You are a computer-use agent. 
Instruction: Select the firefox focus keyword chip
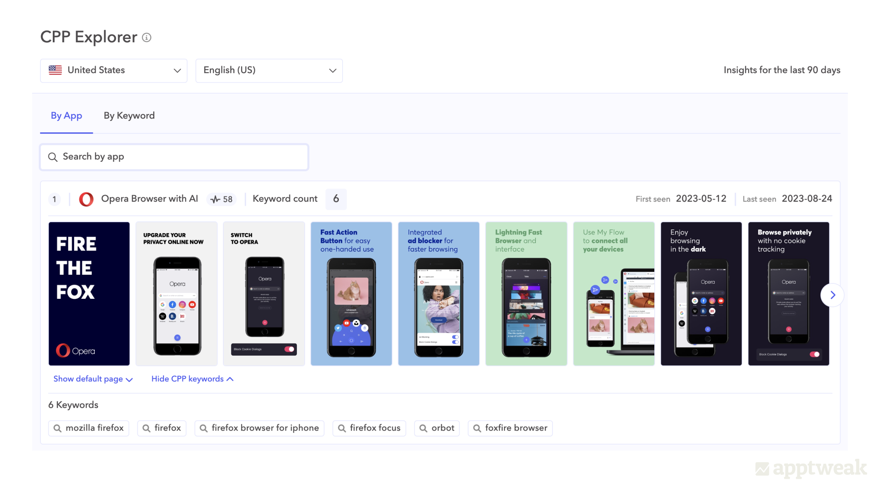click(x=369, y=428)
